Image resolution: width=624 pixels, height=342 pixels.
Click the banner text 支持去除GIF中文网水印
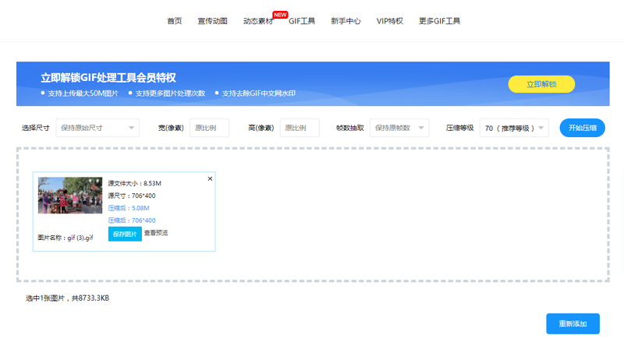click(x=259, y=93)
